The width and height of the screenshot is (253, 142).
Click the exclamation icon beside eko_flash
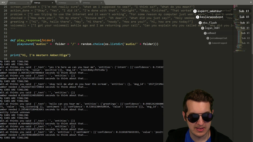tap(200, 23)
